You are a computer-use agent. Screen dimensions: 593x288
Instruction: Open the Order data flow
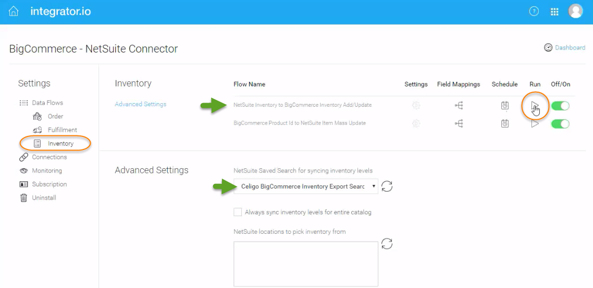pyautogui.click(x=55, y=117)
